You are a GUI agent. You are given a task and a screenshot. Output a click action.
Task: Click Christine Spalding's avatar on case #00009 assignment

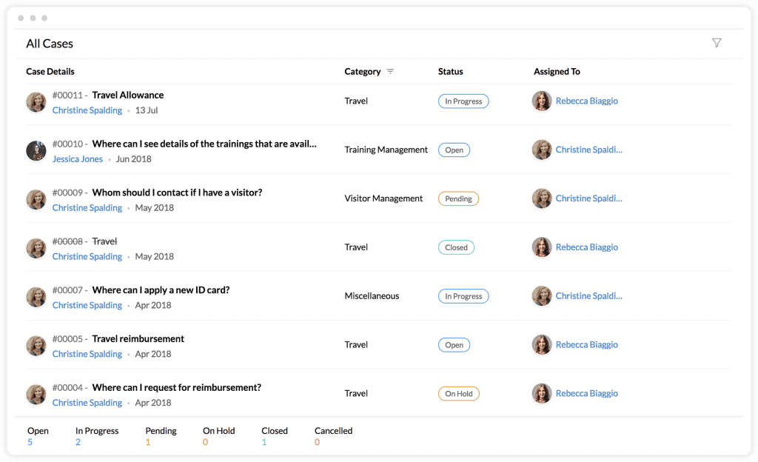click(541, 198)
